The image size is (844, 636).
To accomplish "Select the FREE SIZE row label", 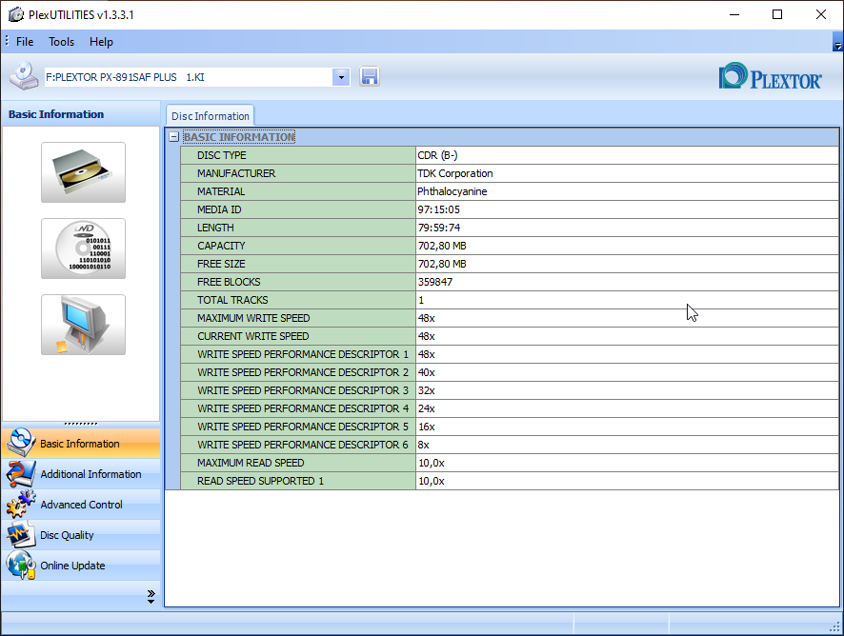I will 221,264.
